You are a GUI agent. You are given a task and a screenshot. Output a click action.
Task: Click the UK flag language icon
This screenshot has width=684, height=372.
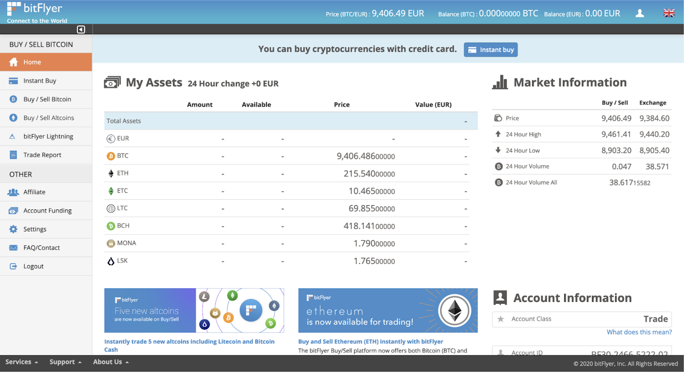pyautogui.click(x=669, y=13)
